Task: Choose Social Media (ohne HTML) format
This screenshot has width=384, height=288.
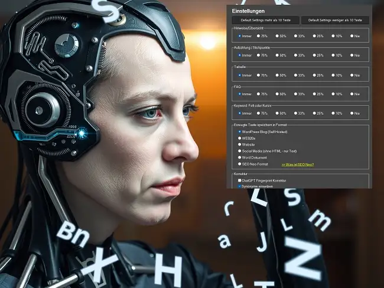Action: tap(239, 151)
